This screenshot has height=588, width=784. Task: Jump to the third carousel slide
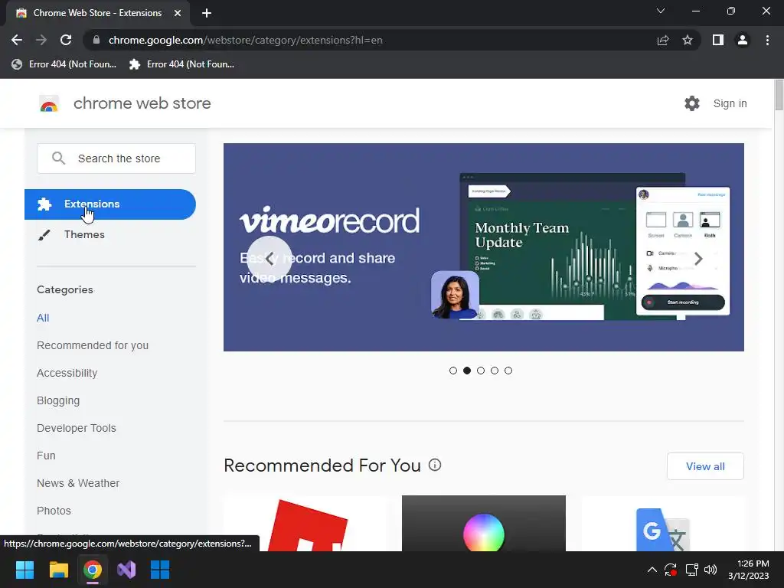[x=481, y=371]
